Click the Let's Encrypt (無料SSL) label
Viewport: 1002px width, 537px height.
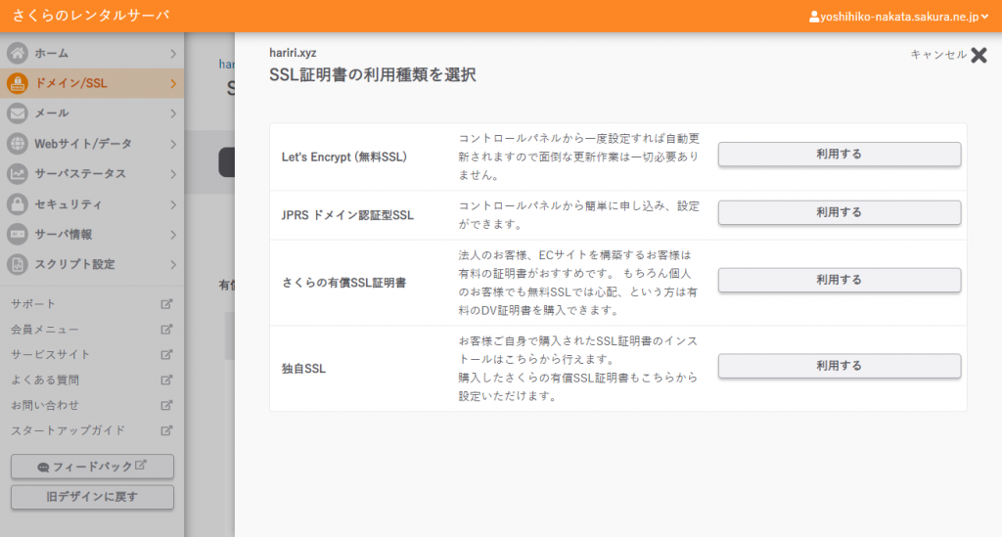tap(343, 157)
